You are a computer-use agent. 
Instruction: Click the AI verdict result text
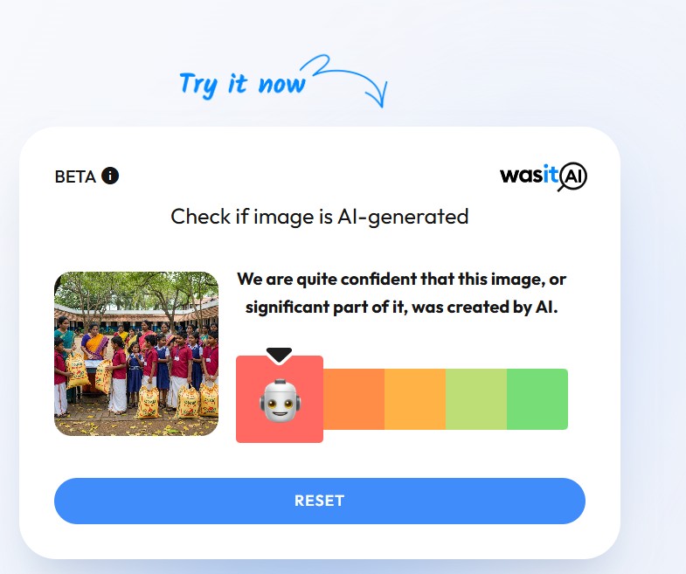tap(402, 293)
